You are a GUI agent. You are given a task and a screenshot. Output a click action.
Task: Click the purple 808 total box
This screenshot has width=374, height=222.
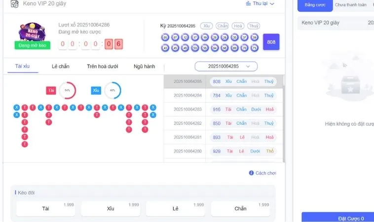point(271,42)
